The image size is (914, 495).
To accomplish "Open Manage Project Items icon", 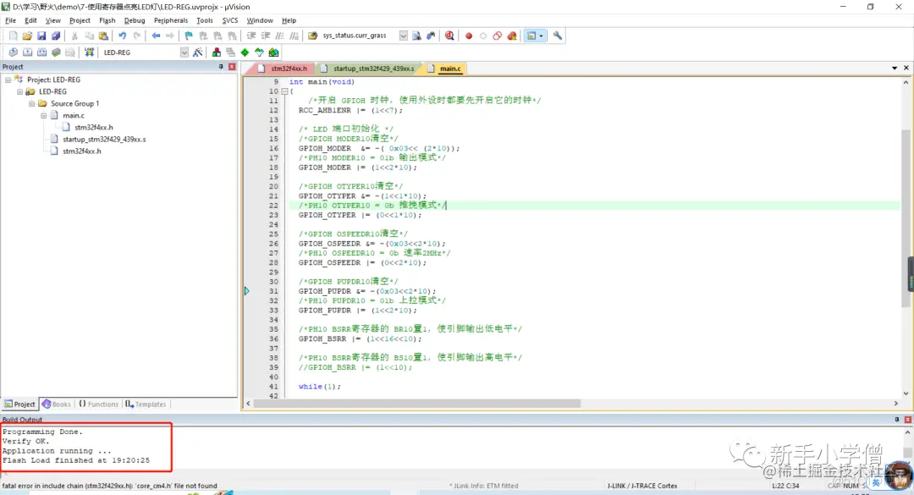I will (217, 52).
